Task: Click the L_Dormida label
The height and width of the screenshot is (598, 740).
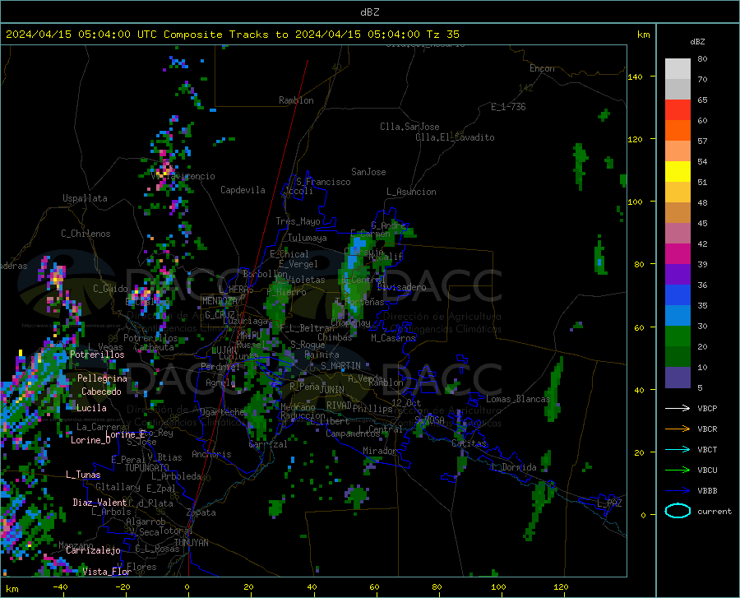Action: point(514,467)
